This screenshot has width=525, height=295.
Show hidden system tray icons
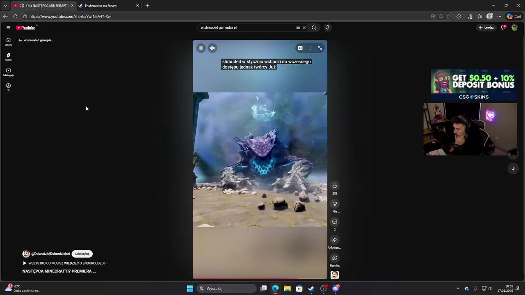point(458,288)
